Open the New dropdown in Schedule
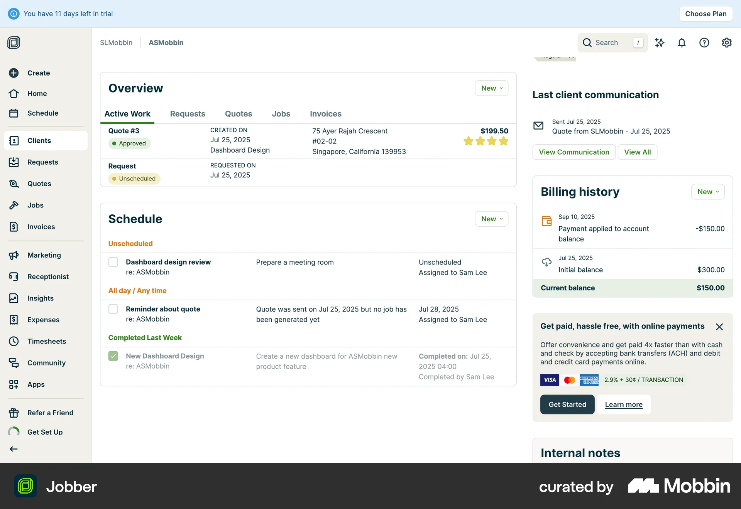Image resolution: width=741 pixels, height=509 pixels. click(x=491, y=219)
